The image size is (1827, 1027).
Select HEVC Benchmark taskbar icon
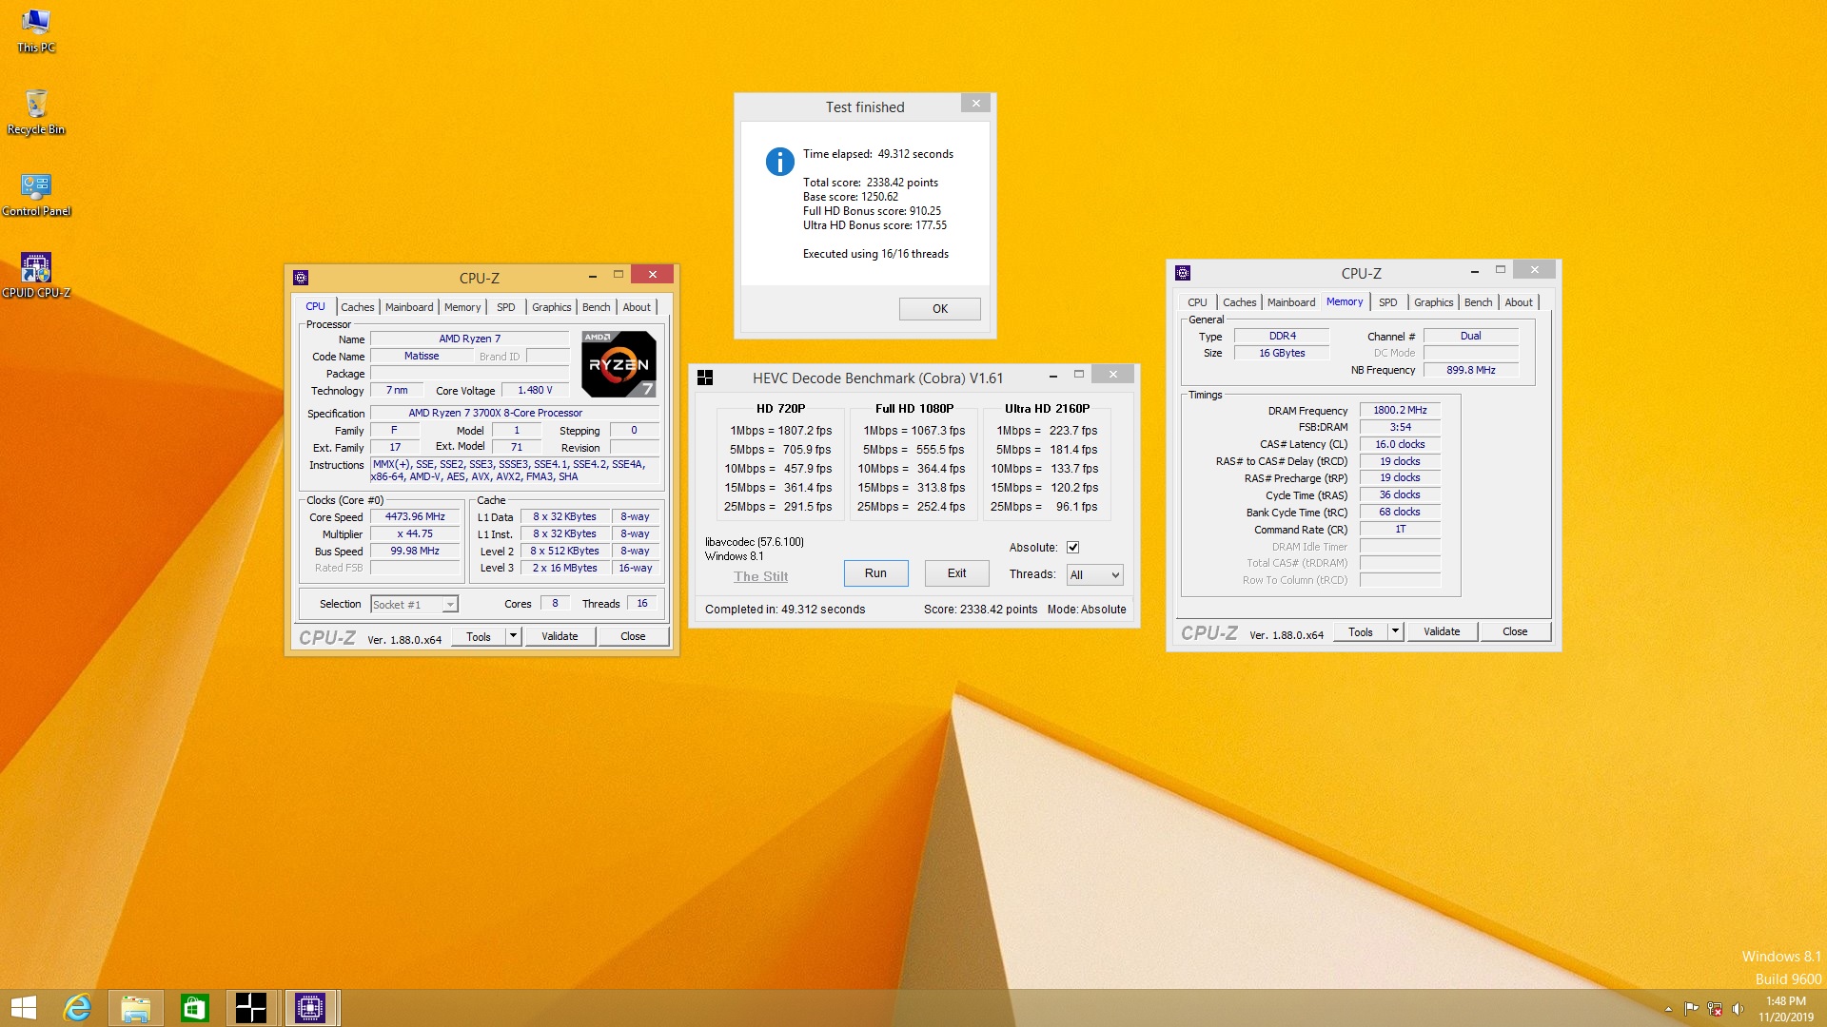pyautogui.click(x=251, y=1008)
